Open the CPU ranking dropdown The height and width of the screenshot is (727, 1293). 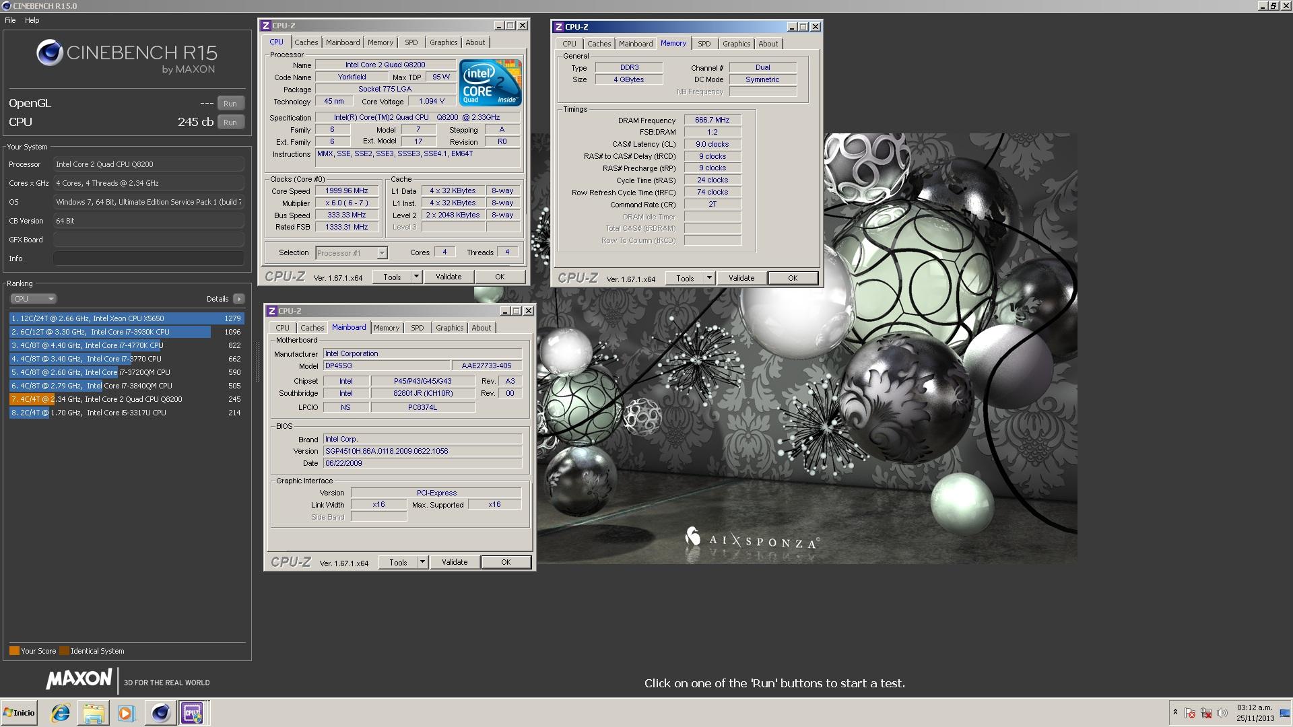point(33,299)
